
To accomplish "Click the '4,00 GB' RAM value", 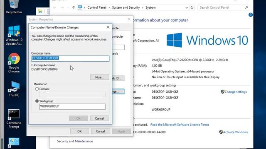I will coord(157,66).
